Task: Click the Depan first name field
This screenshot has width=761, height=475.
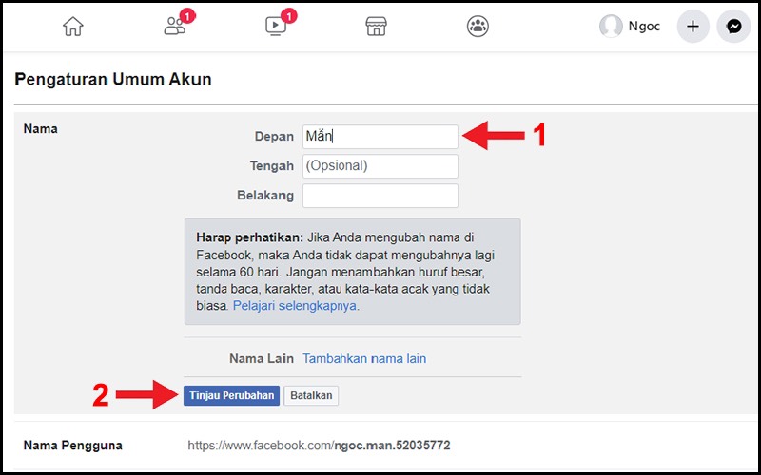Action: (x=380, y=137)
